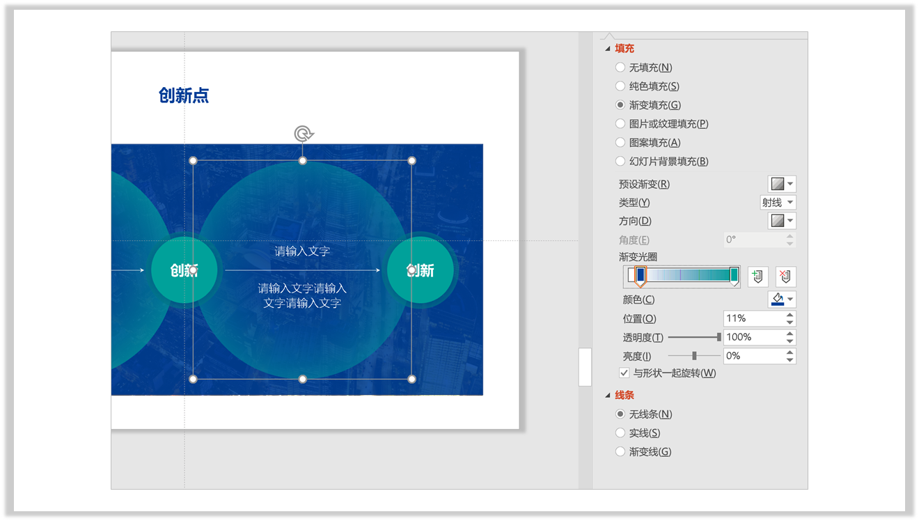
Task: Open the 方向 direction dropdown
Action: (x=782, y=221)
